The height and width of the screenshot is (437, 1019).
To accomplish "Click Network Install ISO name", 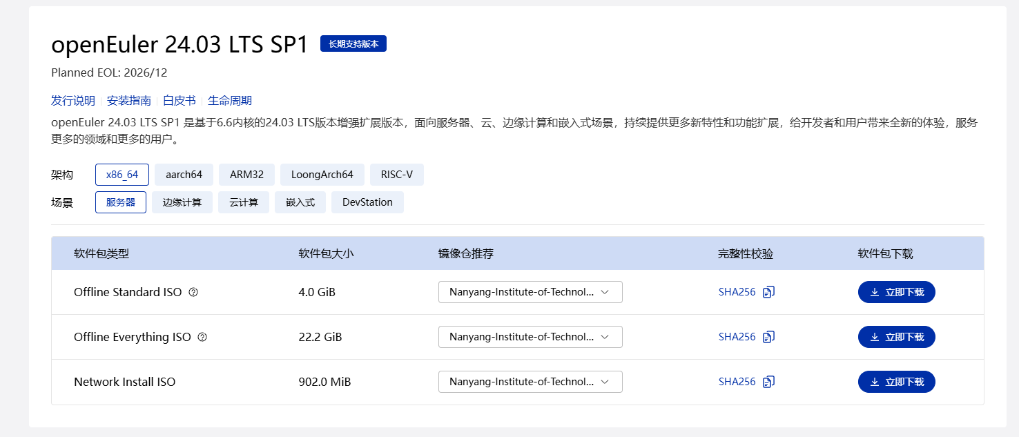I will click(x=125, y=382).
